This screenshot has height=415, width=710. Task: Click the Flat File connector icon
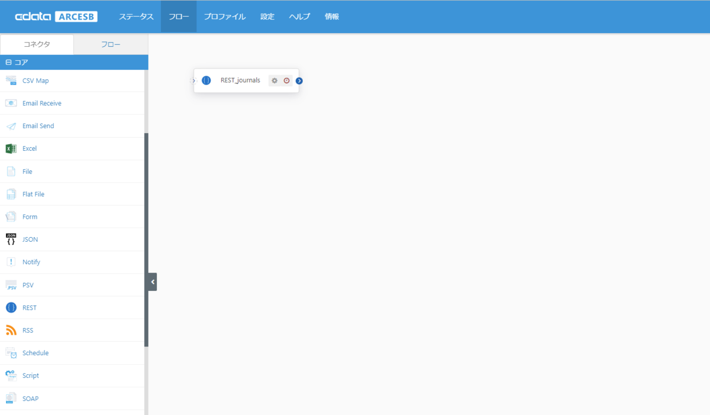pyautogui.click(x=11, y=194)
